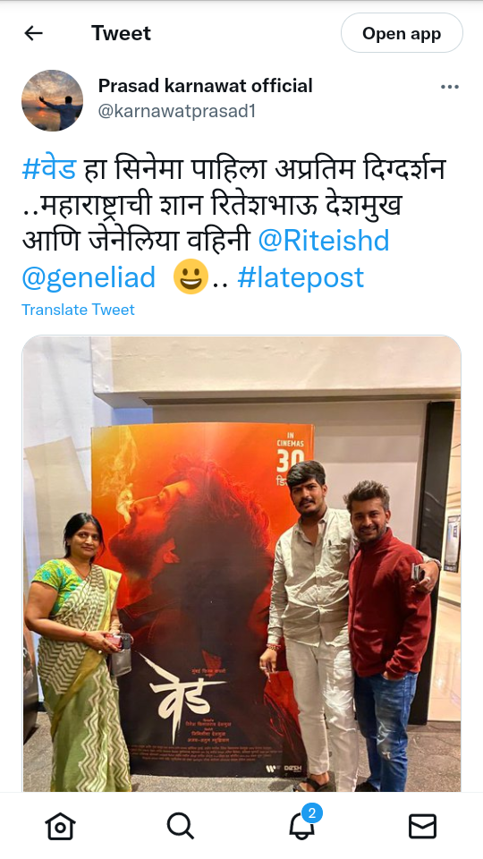
Task: Open the attached movie poster photo
Action: tap(241, 563)
